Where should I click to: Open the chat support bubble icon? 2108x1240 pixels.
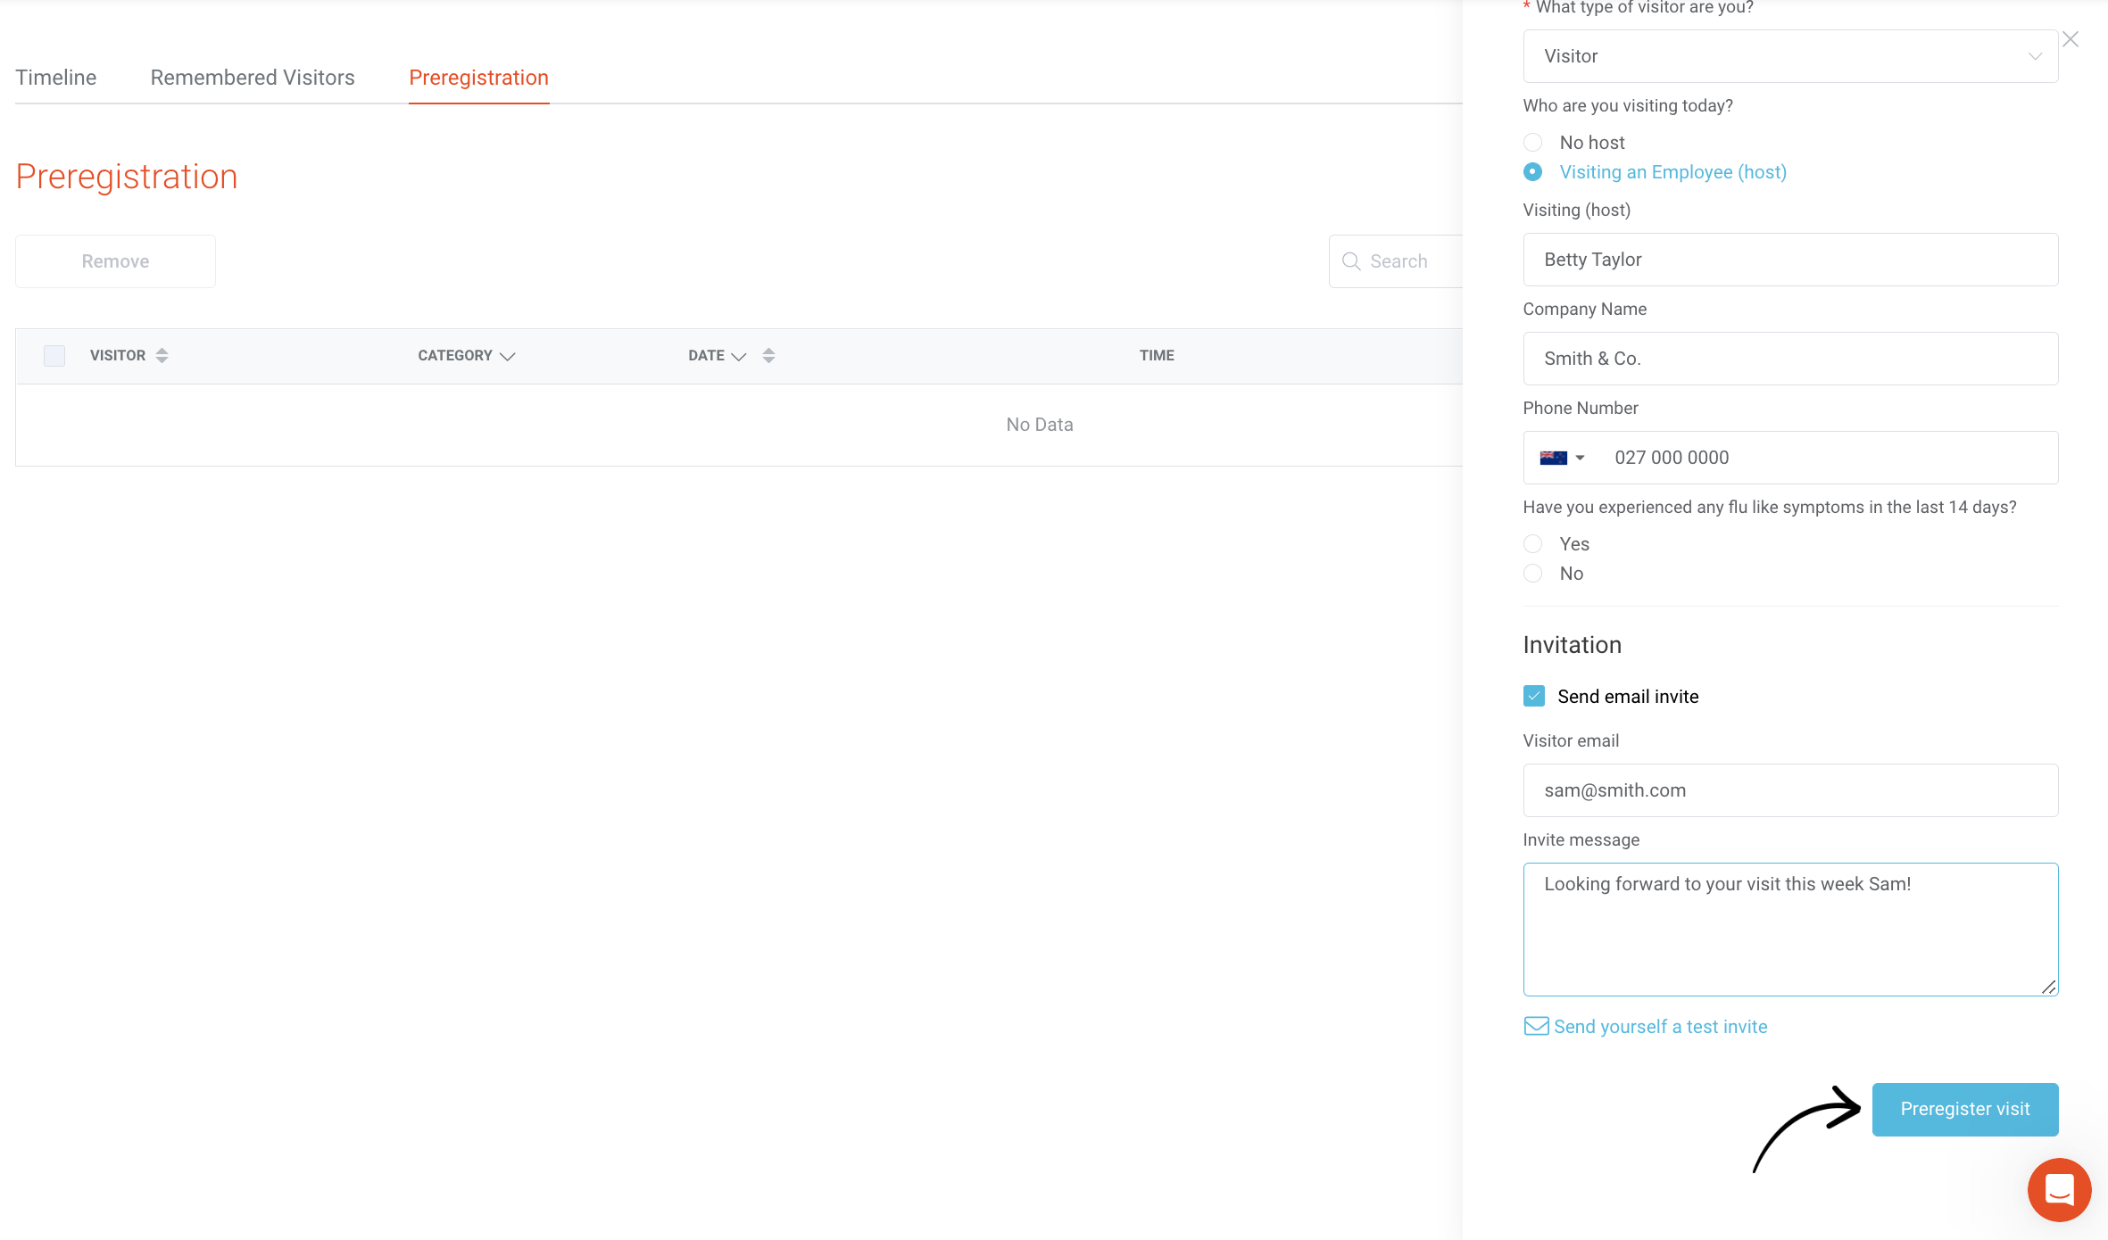point(2058,1189)
